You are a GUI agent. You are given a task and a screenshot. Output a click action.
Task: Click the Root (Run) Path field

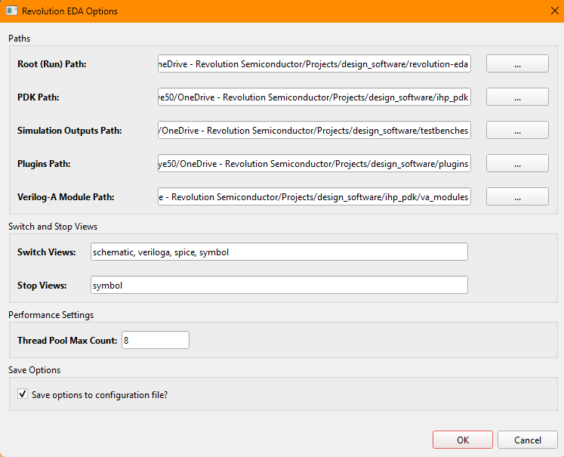pyautogui.click(x=314, y=63)
